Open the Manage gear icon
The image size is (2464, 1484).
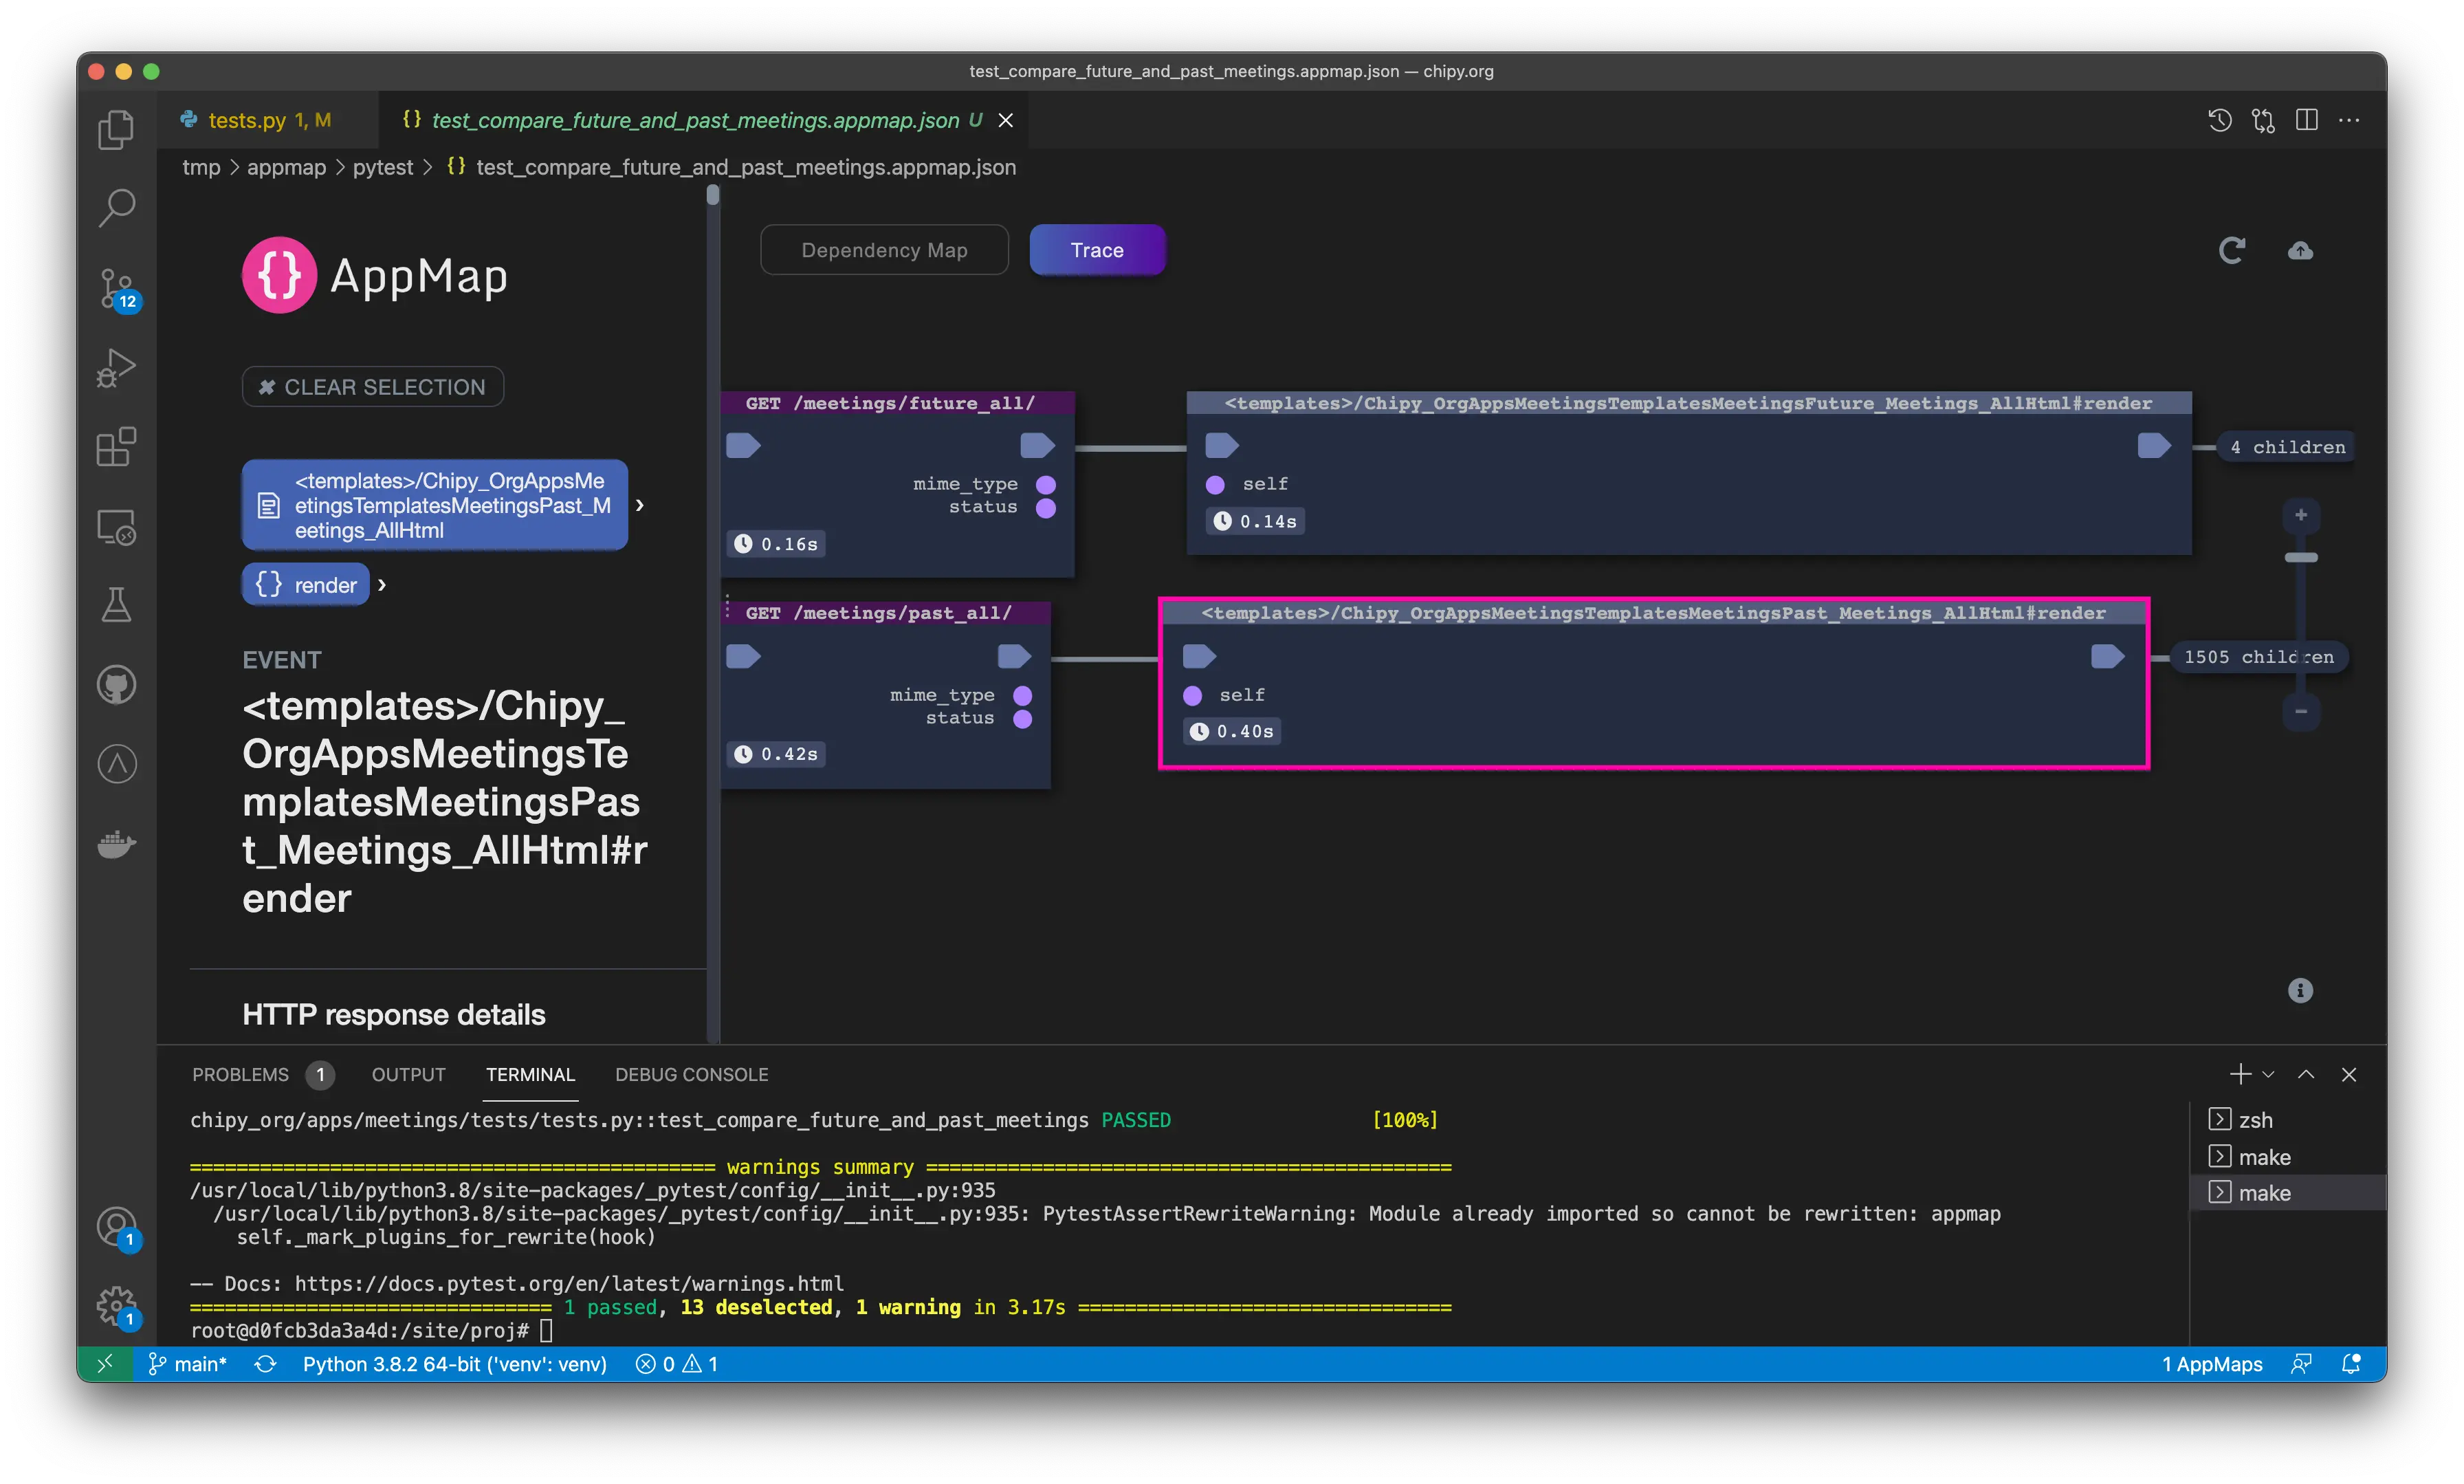pyautogui.click(x=118, y=1307)
